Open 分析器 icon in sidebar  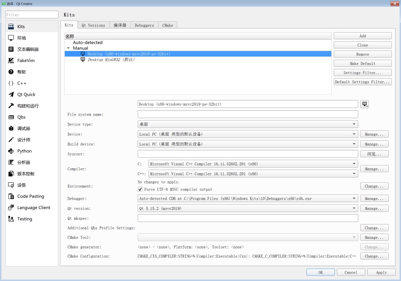click(x=11, y=162)
